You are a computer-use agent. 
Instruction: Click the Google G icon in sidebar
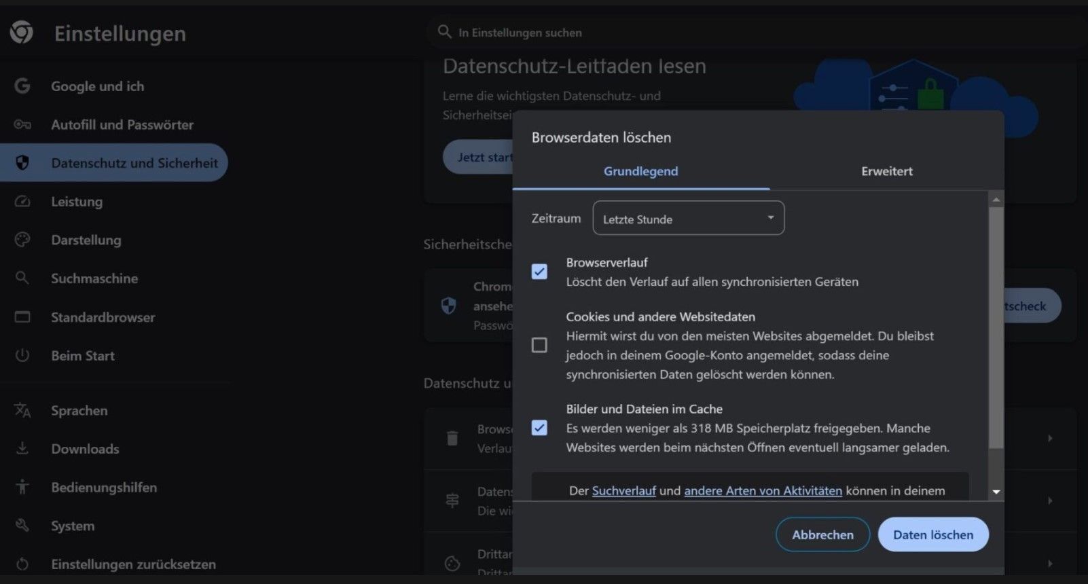tap(22, 86)
